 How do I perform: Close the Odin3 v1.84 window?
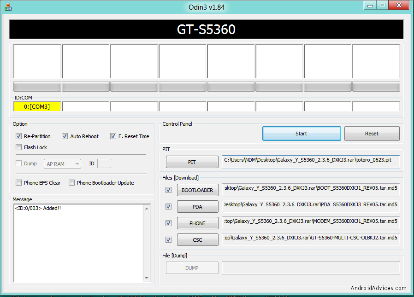[x=399, y=5]
